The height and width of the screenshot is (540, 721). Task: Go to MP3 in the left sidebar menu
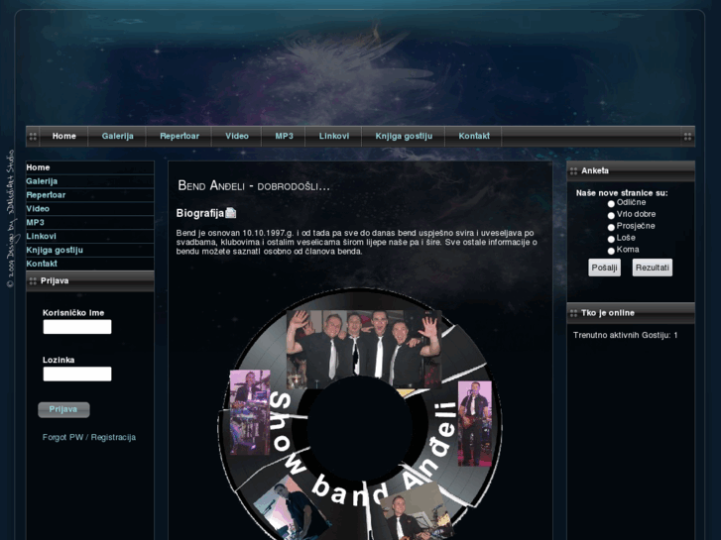pos(90,223)
